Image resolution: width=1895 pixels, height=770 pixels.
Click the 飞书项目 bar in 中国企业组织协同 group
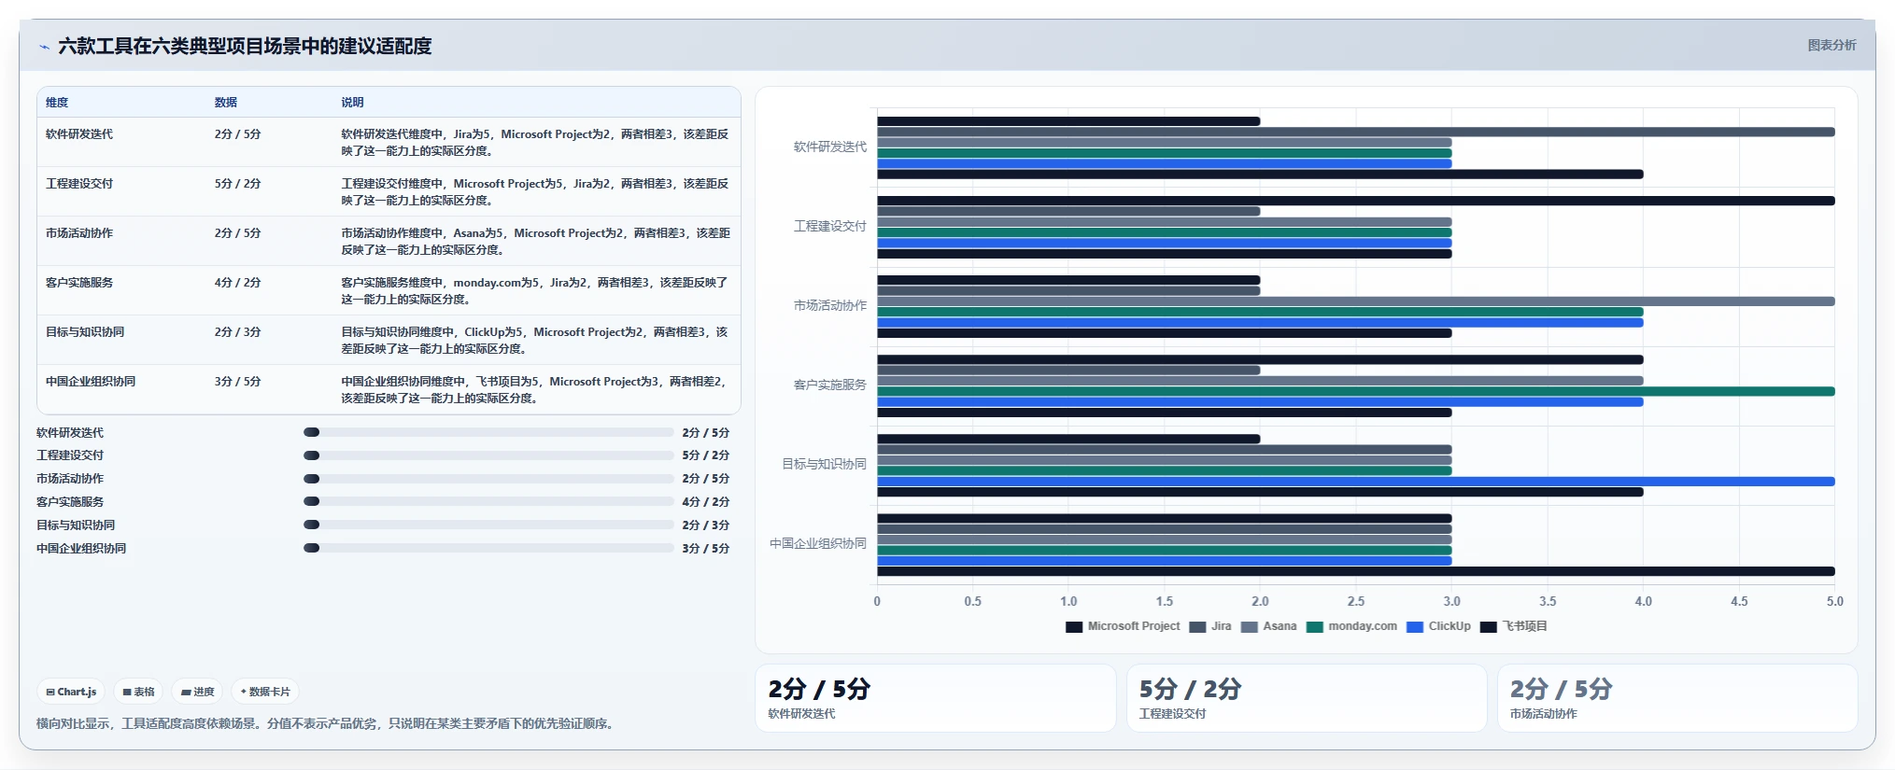click(1356, 571)
